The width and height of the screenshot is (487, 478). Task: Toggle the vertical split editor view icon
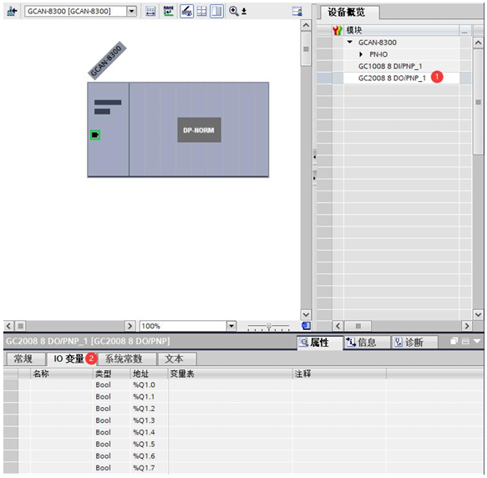pyautogui.click(x=217, y=12)
